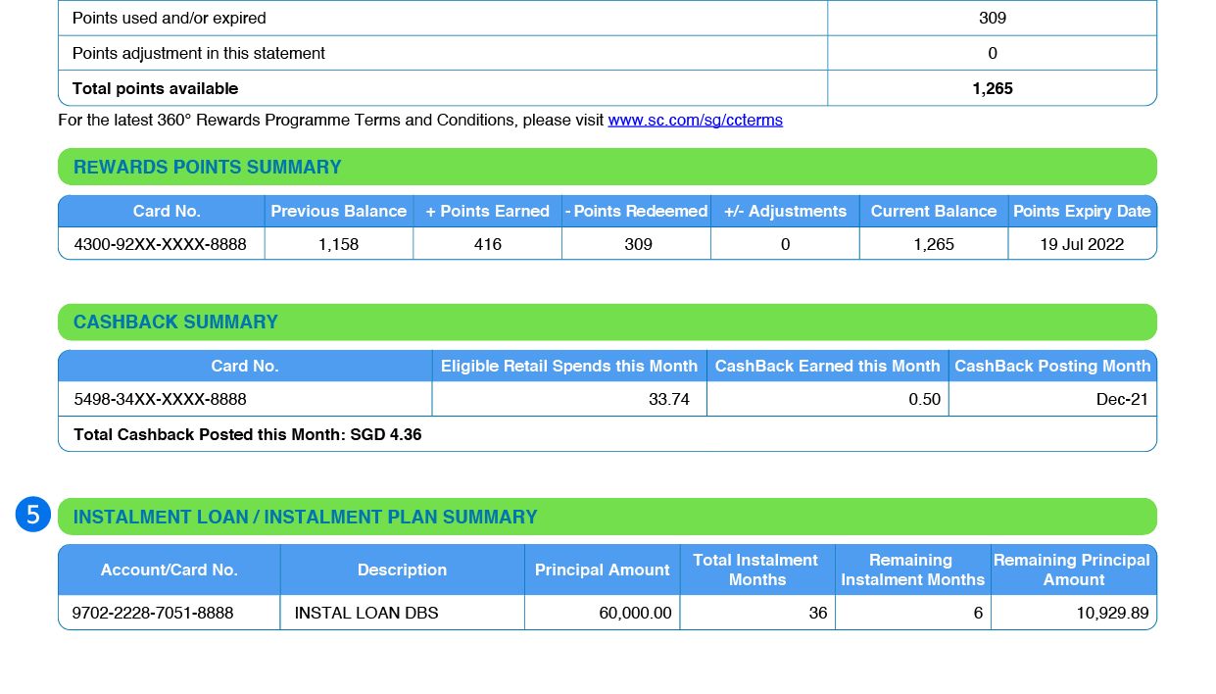Click the 19 Jul 2022 expiry date
This screenshot has width=1216, height=694.
click(x=1081, y=244)
